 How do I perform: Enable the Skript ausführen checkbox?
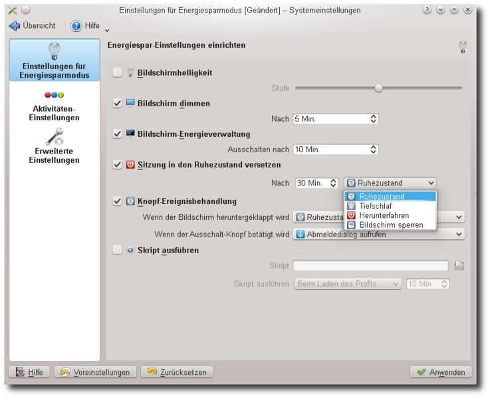pos(117,250)
